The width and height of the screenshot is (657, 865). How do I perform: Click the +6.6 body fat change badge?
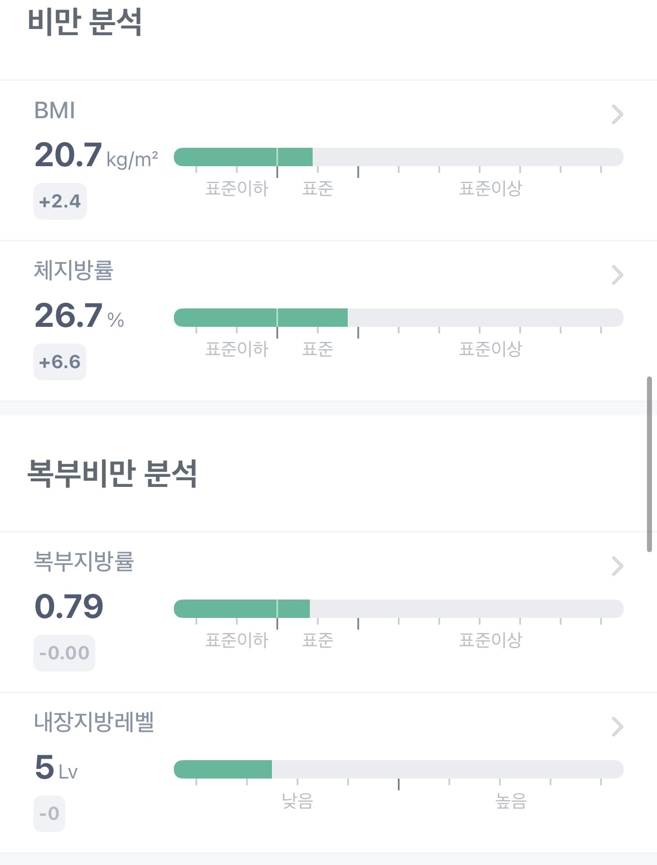pyautogui.click(x=60, y=362)
